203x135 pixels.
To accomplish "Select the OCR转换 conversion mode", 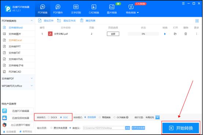I will point(114,117).
